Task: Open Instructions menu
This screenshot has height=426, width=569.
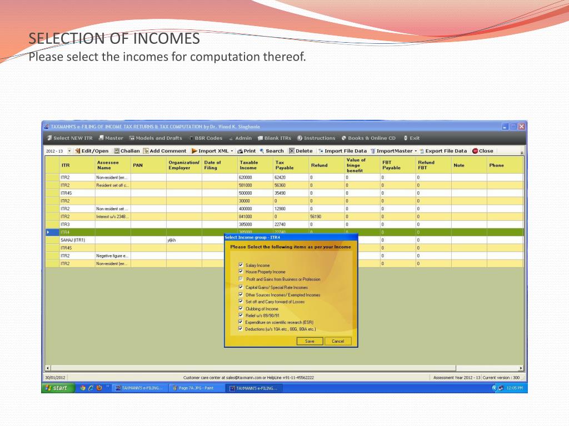Action: tap(316, 138)
